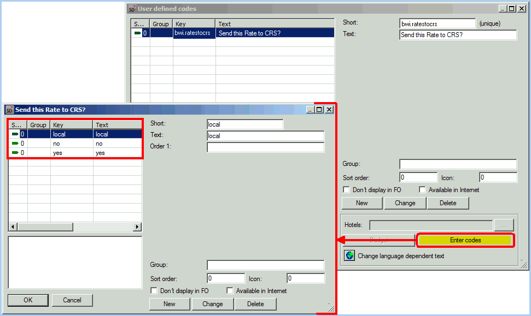This screenshot has height=316, width=531.
Task: Click the green arrow icon in the 'local' row
Action: [x=15, y=134]
